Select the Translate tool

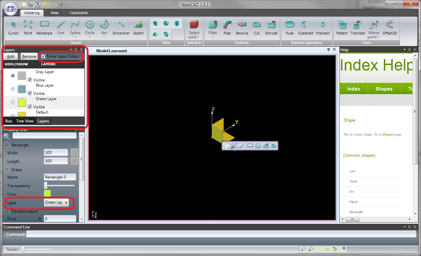(x=358, y=28)
